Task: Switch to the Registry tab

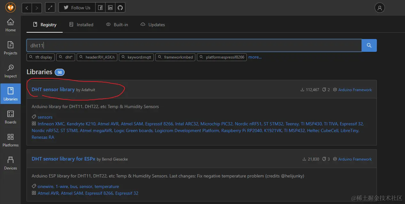Action: pos(45,25)
